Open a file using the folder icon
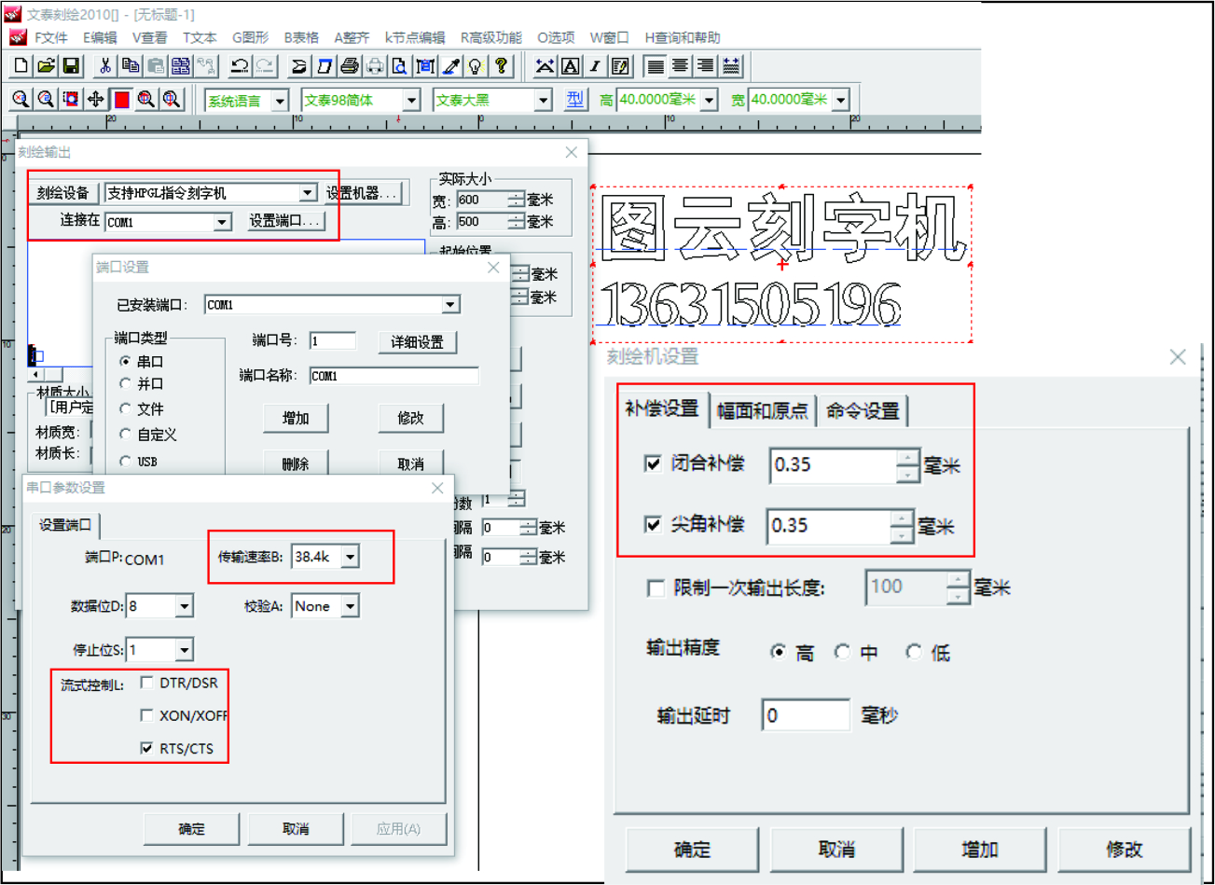 [x=46, y=66]
